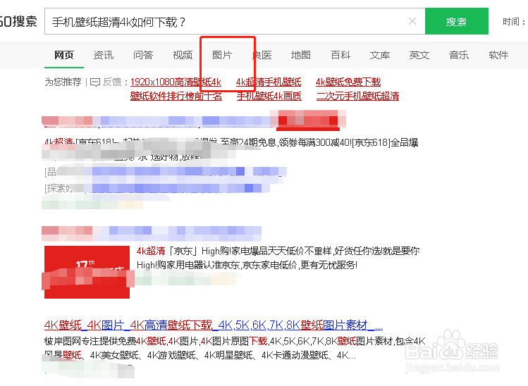Open the 图片 tab
The width and height of the screenshot is (528, 386).
(x=222, y=55)
